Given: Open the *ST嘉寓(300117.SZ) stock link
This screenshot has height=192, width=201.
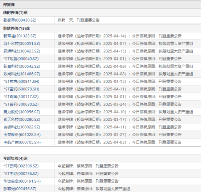Looking at the screenshot, I should pyautogui.click(x=21, y=97).
